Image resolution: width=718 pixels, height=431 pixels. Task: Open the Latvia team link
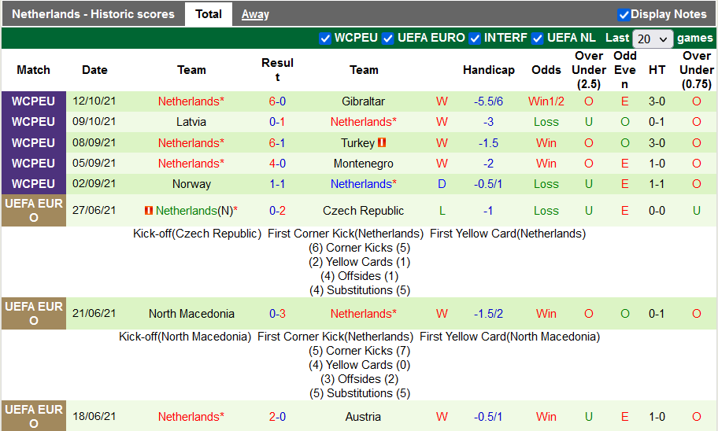[x=191, y=122]
